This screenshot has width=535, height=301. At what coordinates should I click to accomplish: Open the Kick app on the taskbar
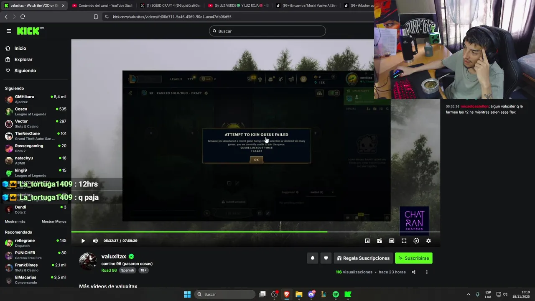pos(348,294)
